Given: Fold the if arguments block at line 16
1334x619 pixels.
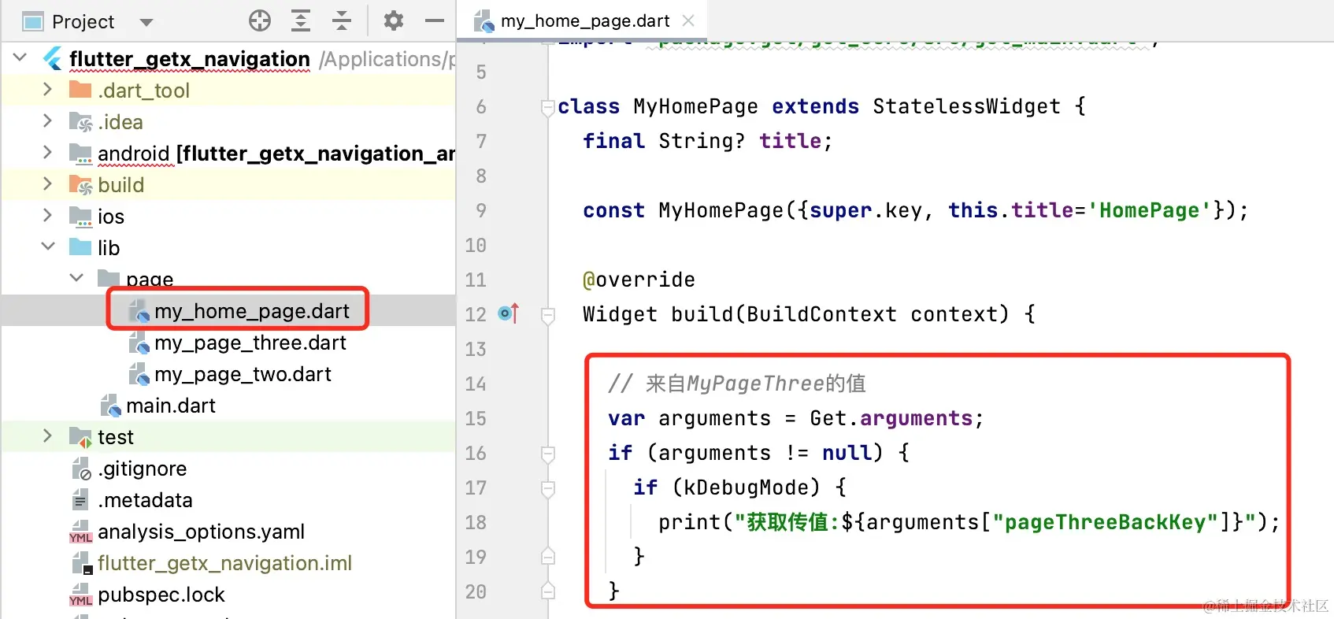Looking at the screenshot, I should pos(548,454).
